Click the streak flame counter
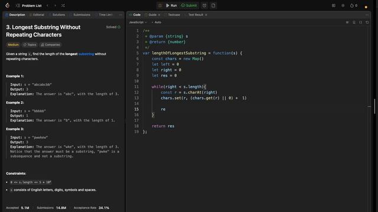This screenshot has height=212, width=378. [x=354, y=5]
